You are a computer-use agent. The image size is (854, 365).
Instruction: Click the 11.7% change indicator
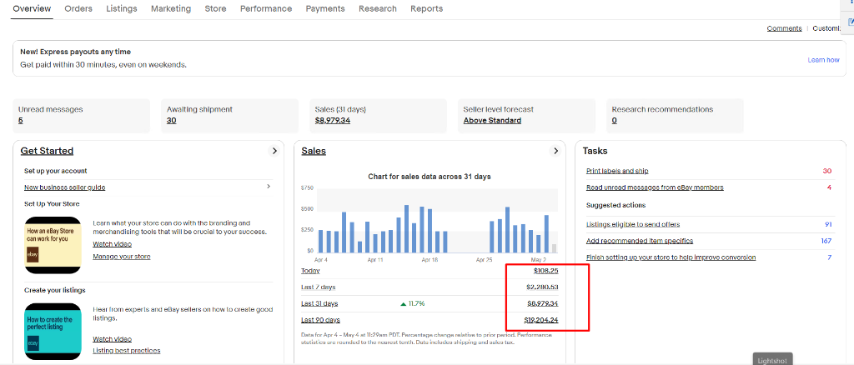[412, 303]
